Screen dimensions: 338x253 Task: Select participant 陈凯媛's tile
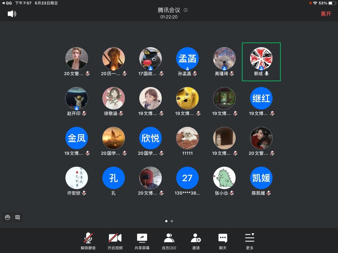[x=261, y=178]
